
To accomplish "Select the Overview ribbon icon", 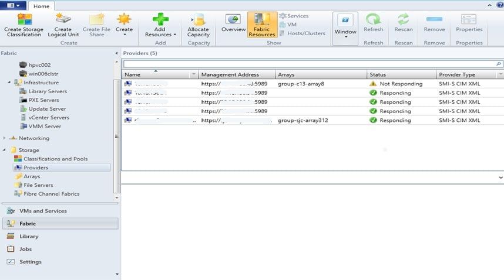I will [x=233, y=21].
